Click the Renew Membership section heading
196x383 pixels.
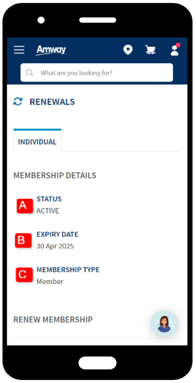click(53, 319)
